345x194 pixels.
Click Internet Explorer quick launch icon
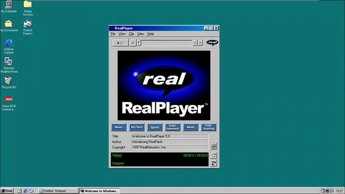[25, 190]
